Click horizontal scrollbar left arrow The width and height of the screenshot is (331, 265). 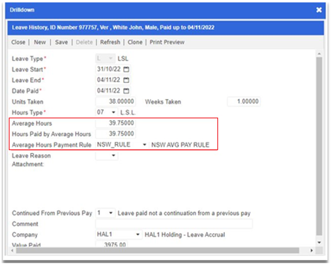click(12, 250)
